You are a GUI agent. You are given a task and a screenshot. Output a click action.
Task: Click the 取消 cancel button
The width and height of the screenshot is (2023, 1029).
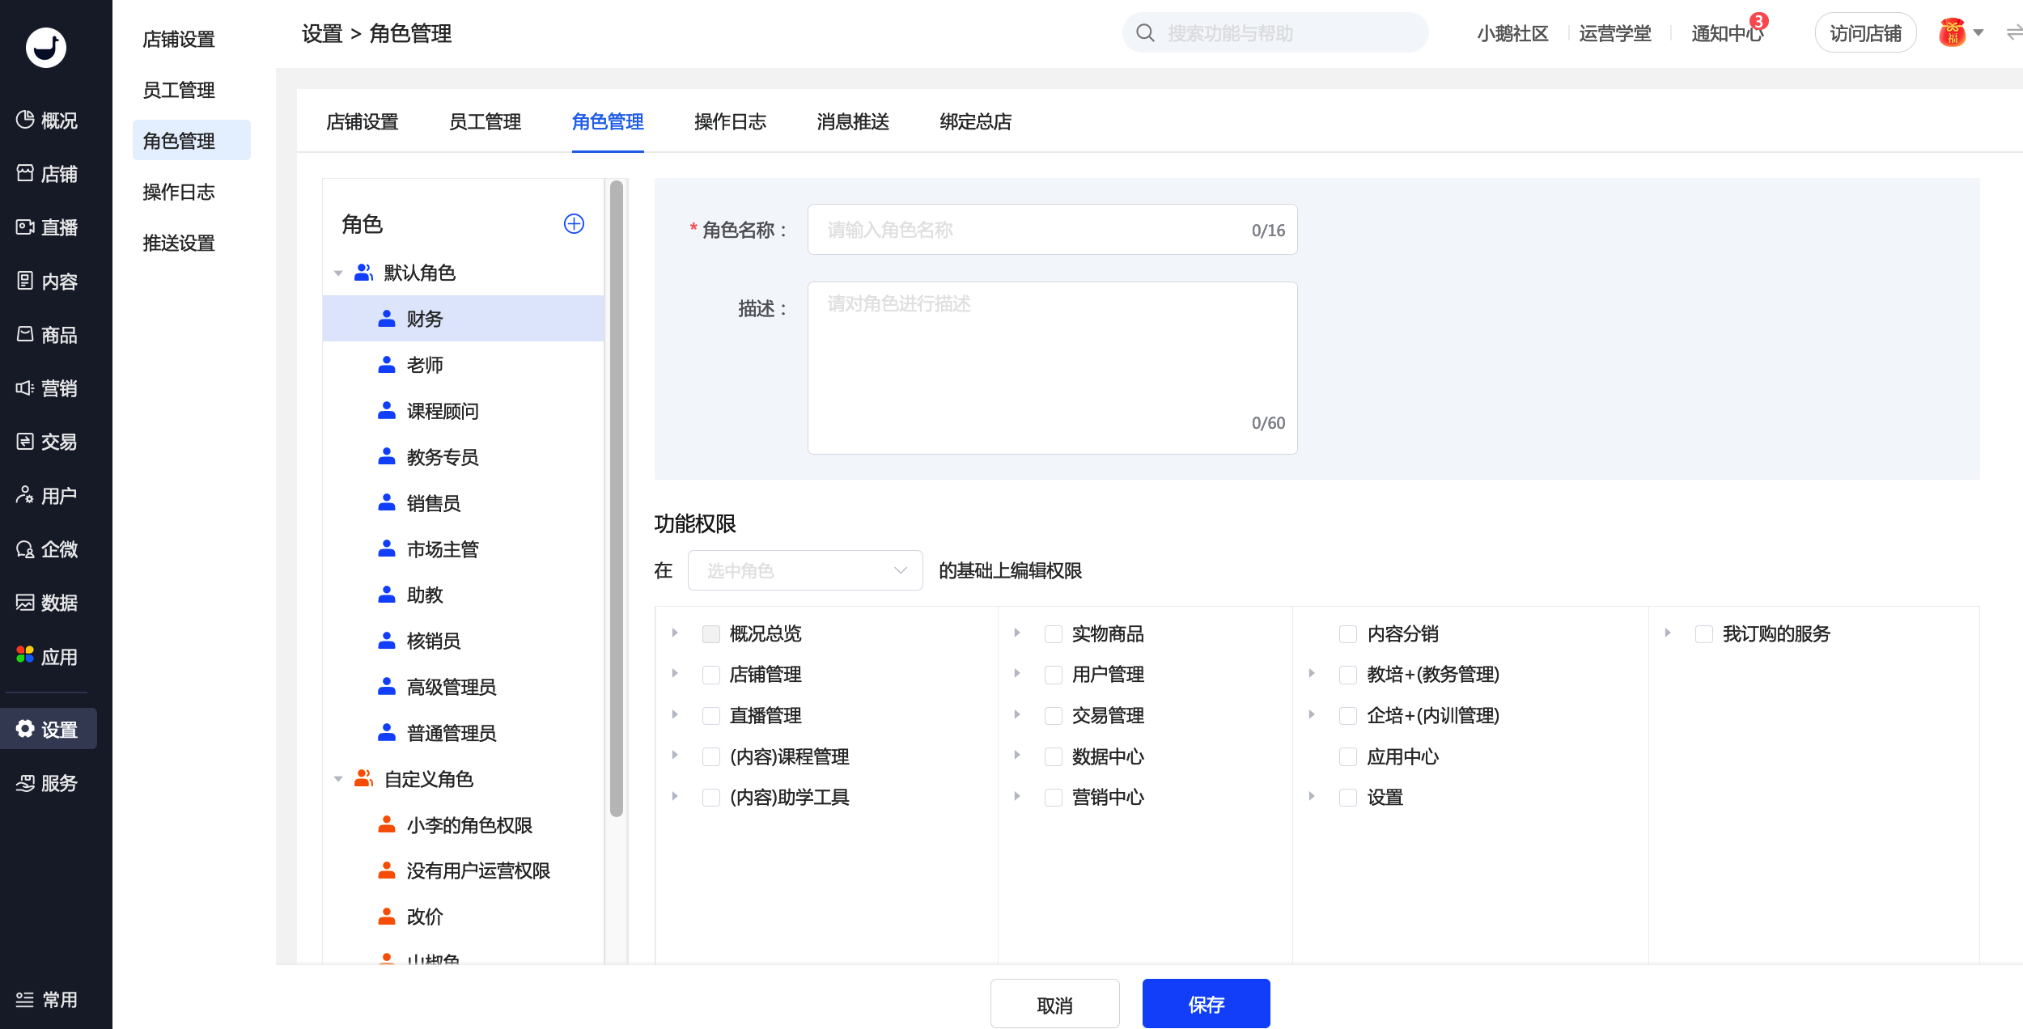(x=1055, y=1004)
